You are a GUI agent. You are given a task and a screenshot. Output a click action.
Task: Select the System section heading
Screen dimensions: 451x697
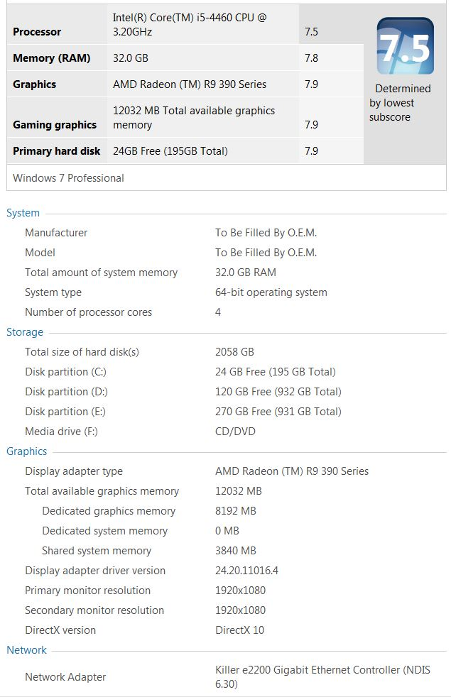point(23,213)
